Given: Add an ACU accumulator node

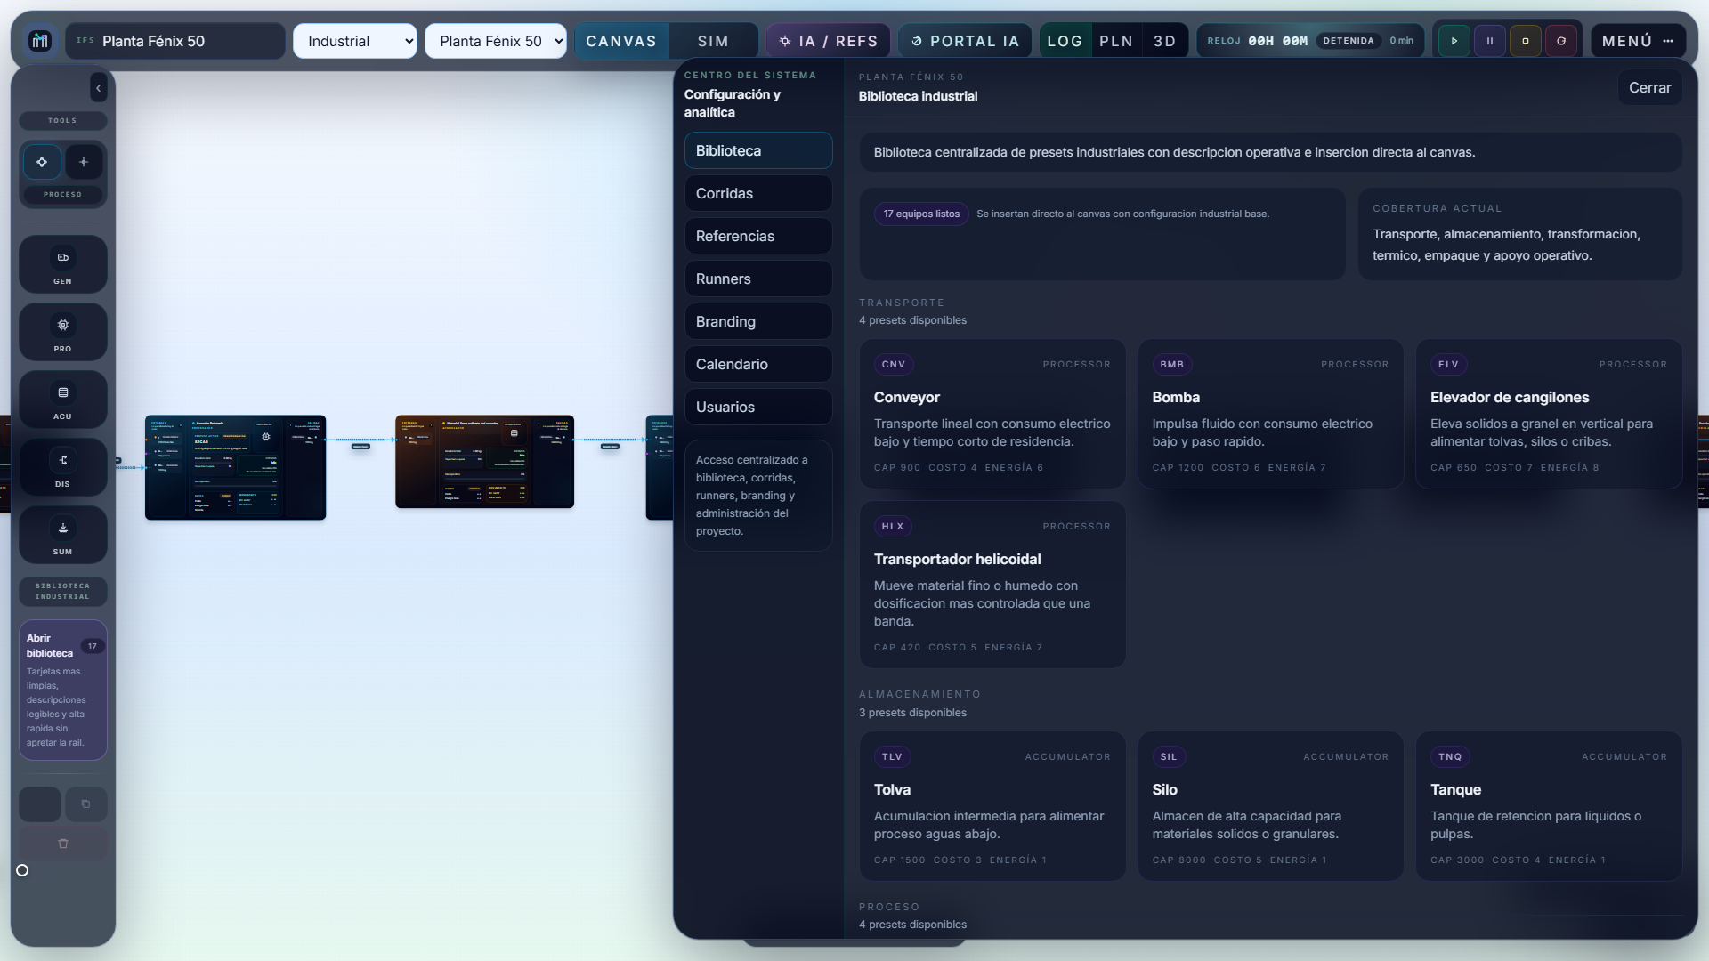Looking at the screenshot, I should coord(62,400).
